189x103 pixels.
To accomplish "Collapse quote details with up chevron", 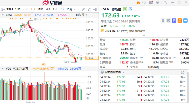I will coord(144,35).
